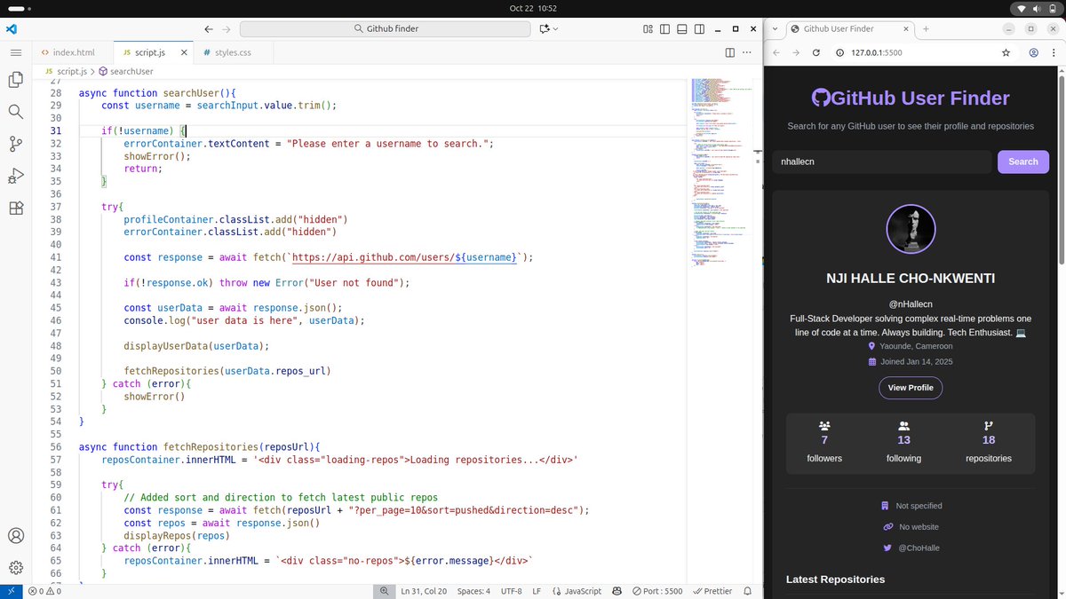
Task: Click the Search button in GitHub finder
Action: click(1023, 162)
